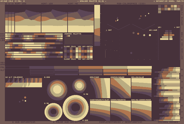Open the Orange/Azure complementary ramp
184x124 pixels.
[x=121, y=88]
